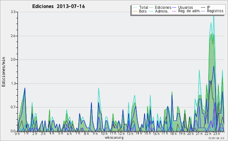
Task: Select the 'Usuarios' legend label
Action: (185, 7)
